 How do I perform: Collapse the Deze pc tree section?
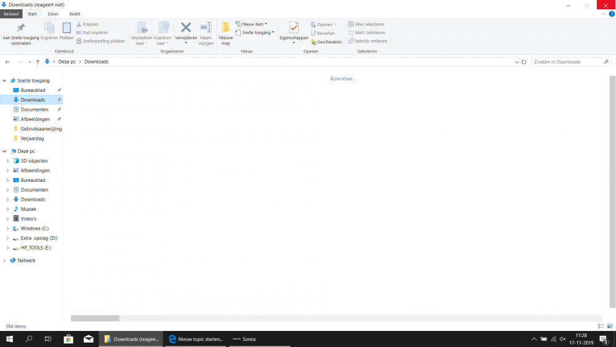click(x=4, y=151)
